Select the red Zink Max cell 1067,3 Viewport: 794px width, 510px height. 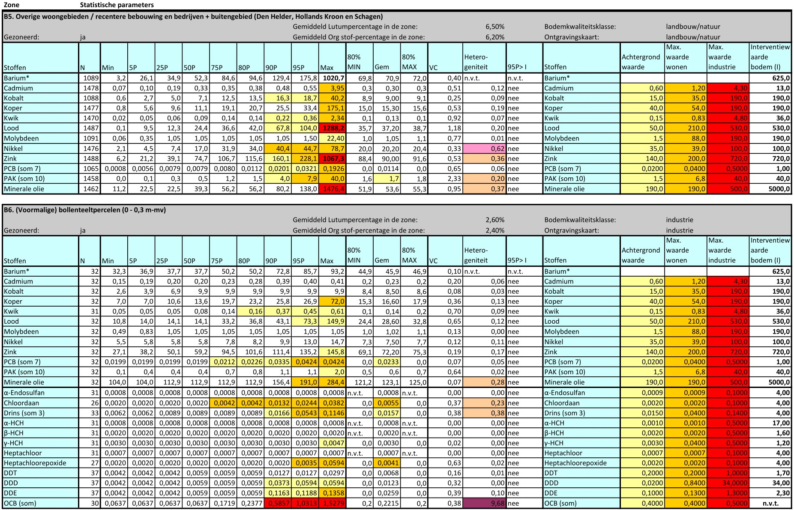tap(333, 158)
